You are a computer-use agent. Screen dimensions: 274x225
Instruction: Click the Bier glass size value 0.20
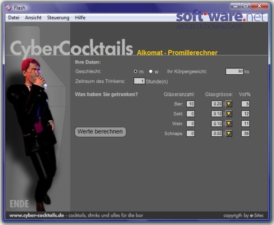[x=217, y=104]
